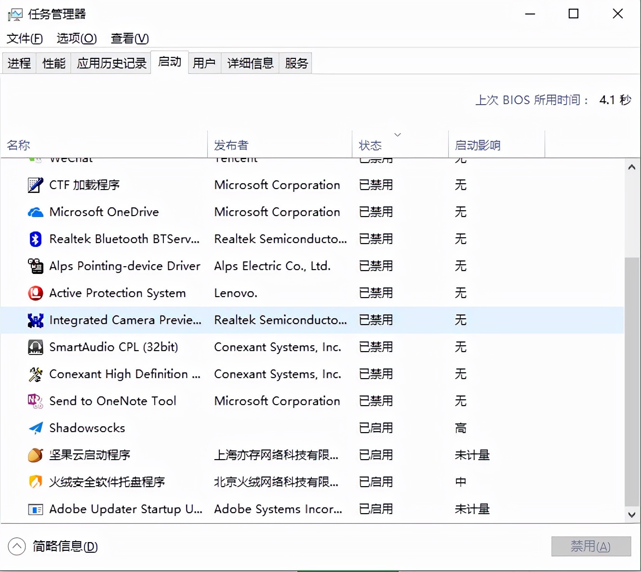Select the SmartAudio CPL headphone icon
641x572 pixels.
[35, 347]
